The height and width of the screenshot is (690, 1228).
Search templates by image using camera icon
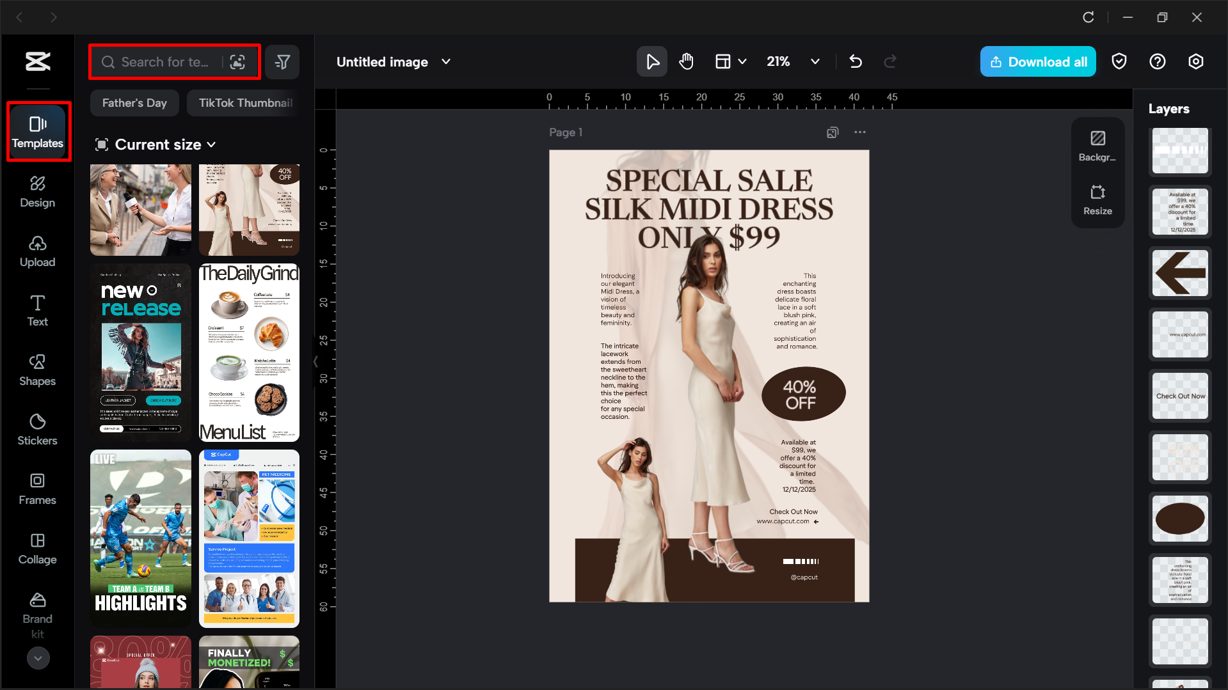point(238,61)
